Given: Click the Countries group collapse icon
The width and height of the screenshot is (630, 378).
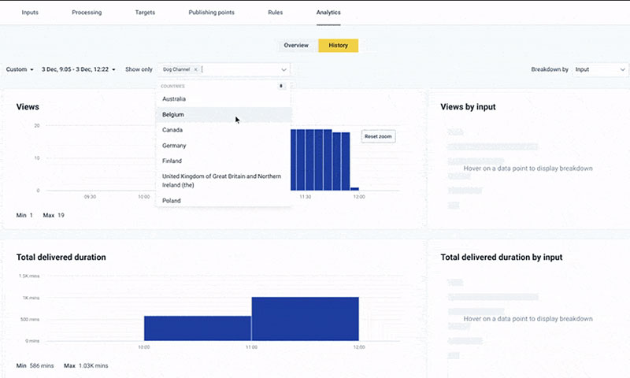Looking at the screenshot, I should pyautogui.click(x=282, y=86).
